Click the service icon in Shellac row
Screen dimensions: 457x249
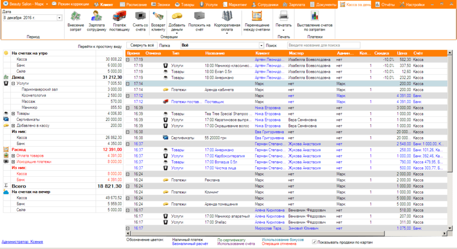click(166, 222)
